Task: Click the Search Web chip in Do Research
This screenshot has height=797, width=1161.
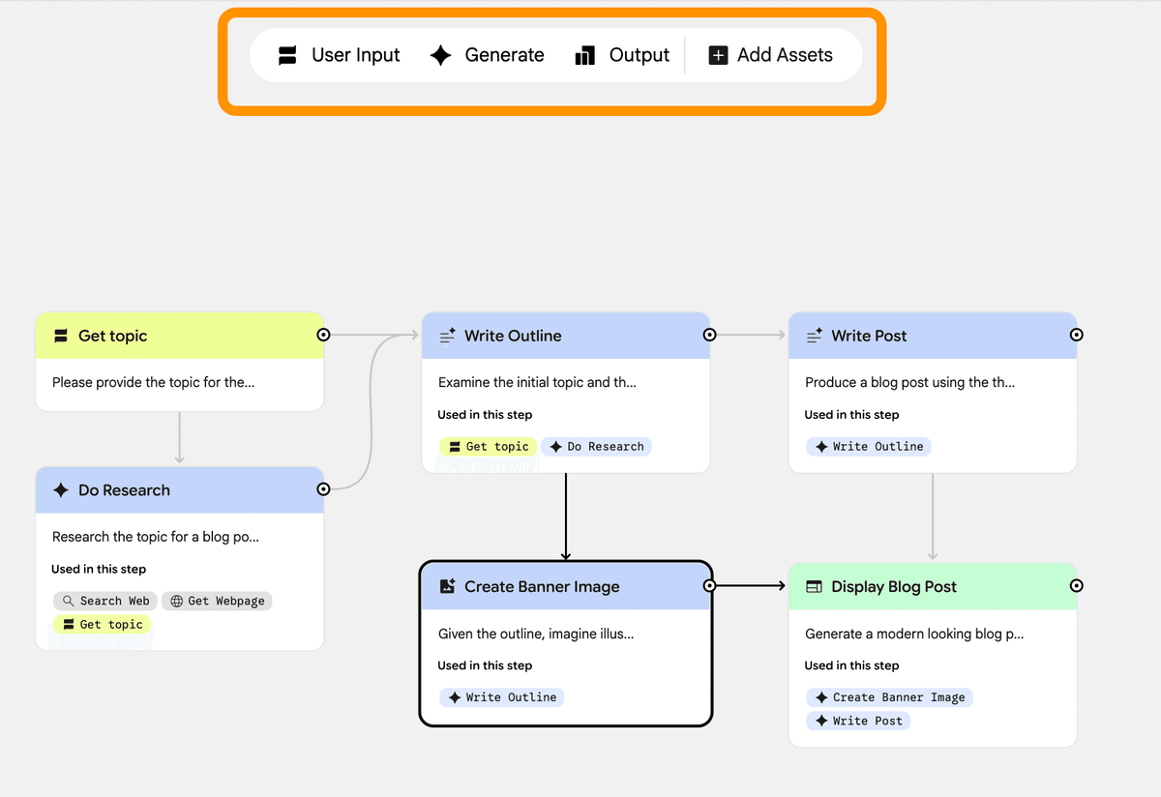Action: pyautogui.click(x=104, y=601)
